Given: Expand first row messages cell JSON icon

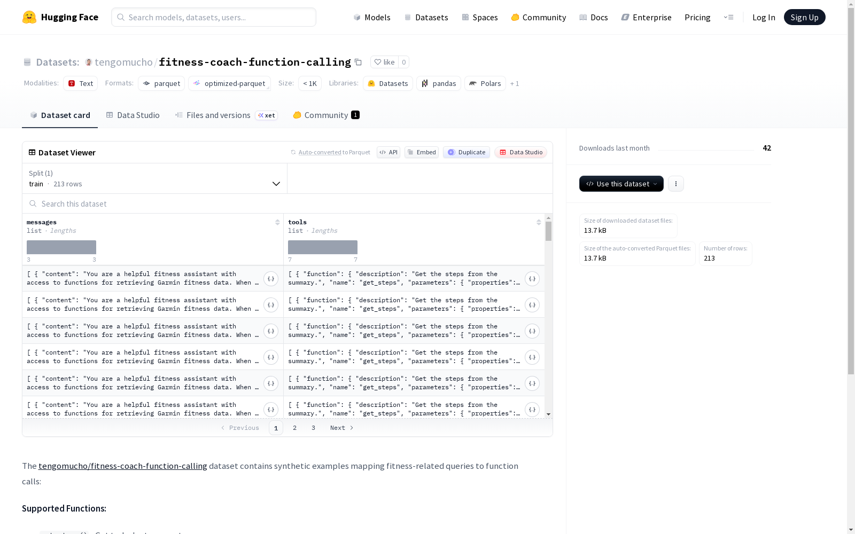Looking at the screenshot, I should tap(271, 279).
